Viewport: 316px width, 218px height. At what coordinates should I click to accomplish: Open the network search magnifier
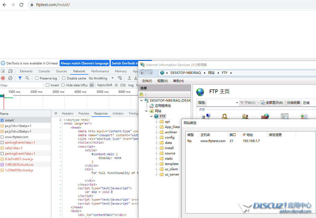point(27,78)
